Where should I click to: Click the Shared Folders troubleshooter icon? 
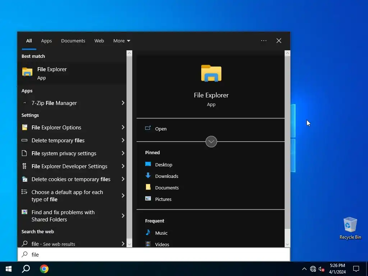pyautogui.click(x=24, y=212)
